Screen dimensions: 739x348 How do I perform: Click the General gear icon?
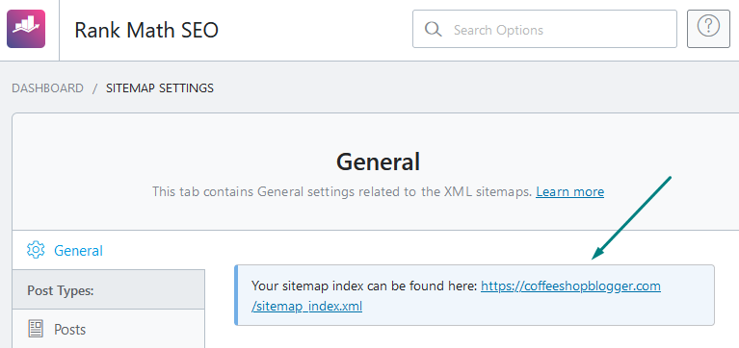coord(36,250)
